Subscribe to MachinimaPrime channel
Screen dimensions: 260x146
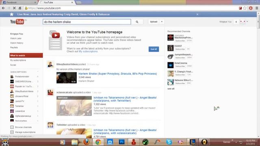click(180, 41)
